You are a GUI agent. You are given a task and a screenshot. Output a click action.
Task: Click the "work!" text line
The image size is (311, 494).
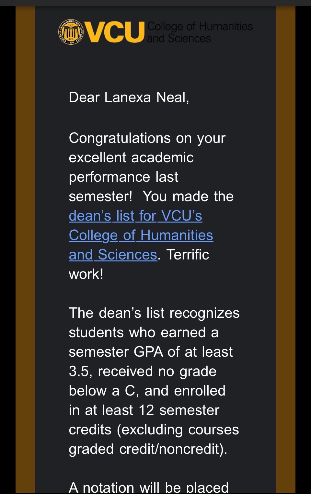pyautogui.click(x=86, y=274)
